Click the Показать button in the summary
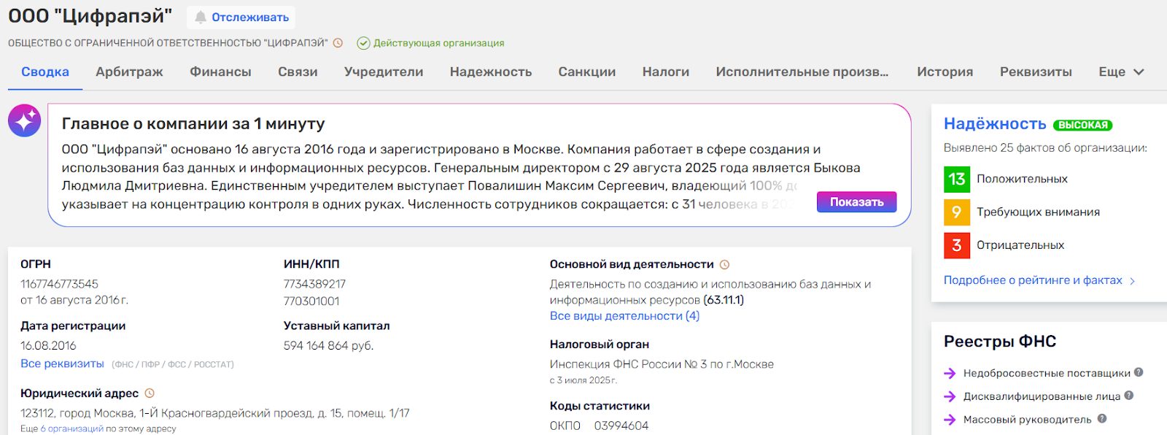The height and width of the screenshot is (435, 1167). point(856,202)
